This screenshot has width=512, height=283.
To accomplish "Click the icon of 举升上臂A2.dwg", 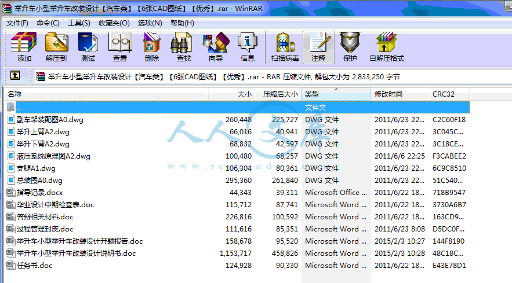I will point(11,132).
